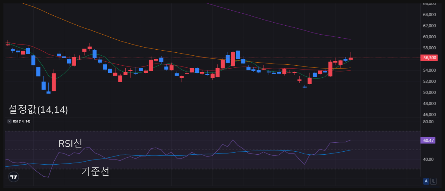Click the 52,000 price axis label
The image size is (445, 191).
pos(430,81)
